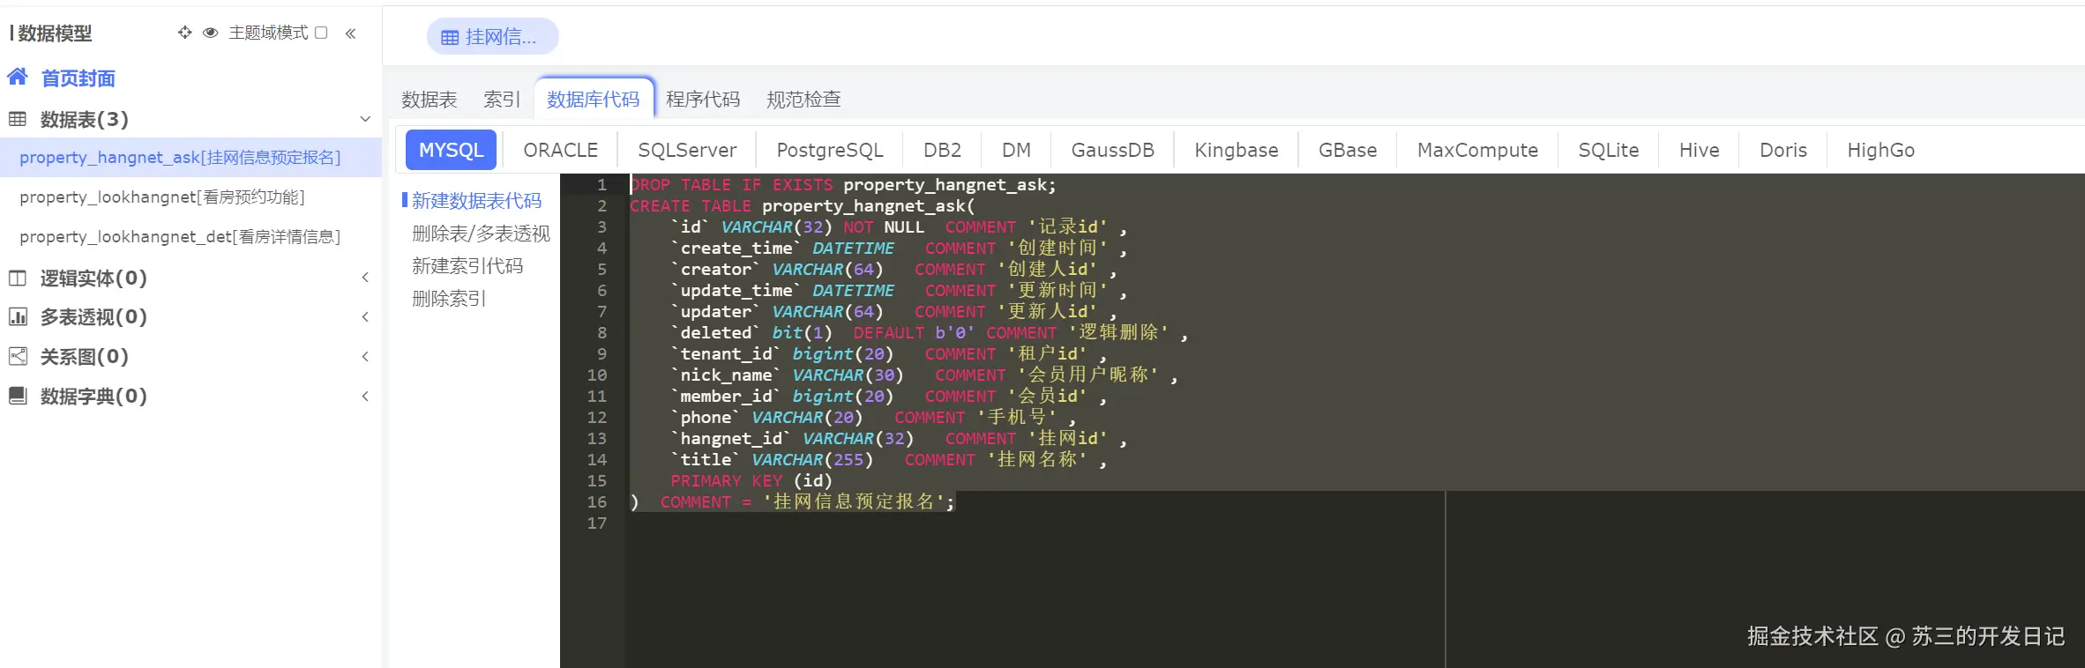Expand the 多表透视(0) section chevron
Viewport: 2085px width, 668px height.
[365, 316]
